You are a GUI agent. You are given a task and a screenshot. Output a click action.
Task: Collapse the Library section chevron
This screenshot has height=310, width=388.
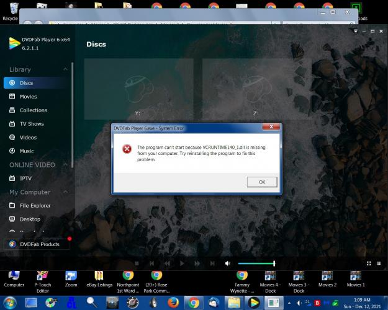[x=65, y=69]
